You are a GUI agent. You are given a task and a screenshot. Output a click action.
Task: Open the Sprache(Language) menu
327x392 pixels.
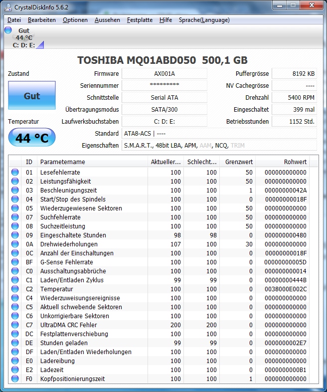point(204,20)
